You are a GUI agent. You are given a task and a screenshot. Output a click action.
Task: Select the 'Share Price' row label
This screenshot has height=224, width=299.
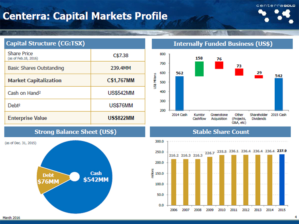pyautogui.click(x=20, y=53)
